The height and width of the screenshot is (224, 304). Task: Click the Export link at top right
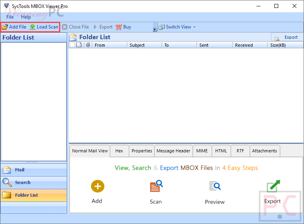point(291,37)
